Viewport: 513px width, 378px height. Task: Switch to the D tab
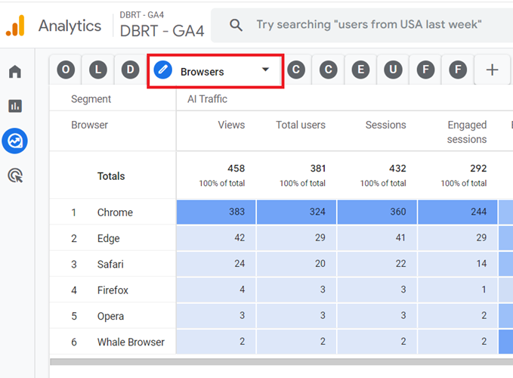(x=130, y=70)
